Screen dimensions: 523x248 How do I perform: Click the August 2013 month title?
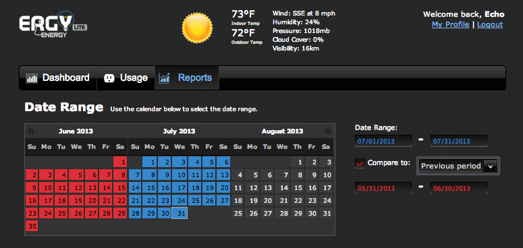point(283,131)
